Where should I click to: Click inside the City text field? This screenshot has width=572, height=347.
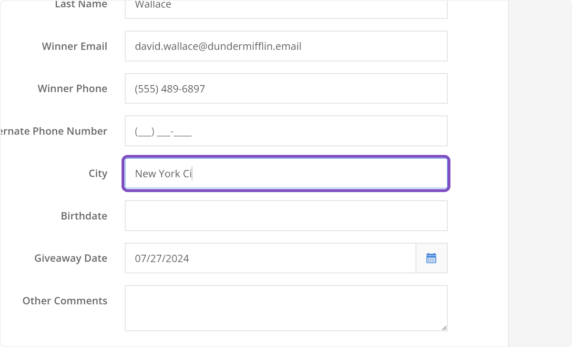tap(286, 173)
